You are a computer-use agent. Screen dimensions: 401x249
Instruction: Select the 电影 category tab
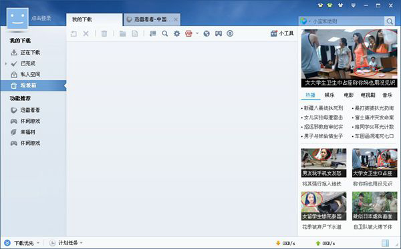pos(349,95)
